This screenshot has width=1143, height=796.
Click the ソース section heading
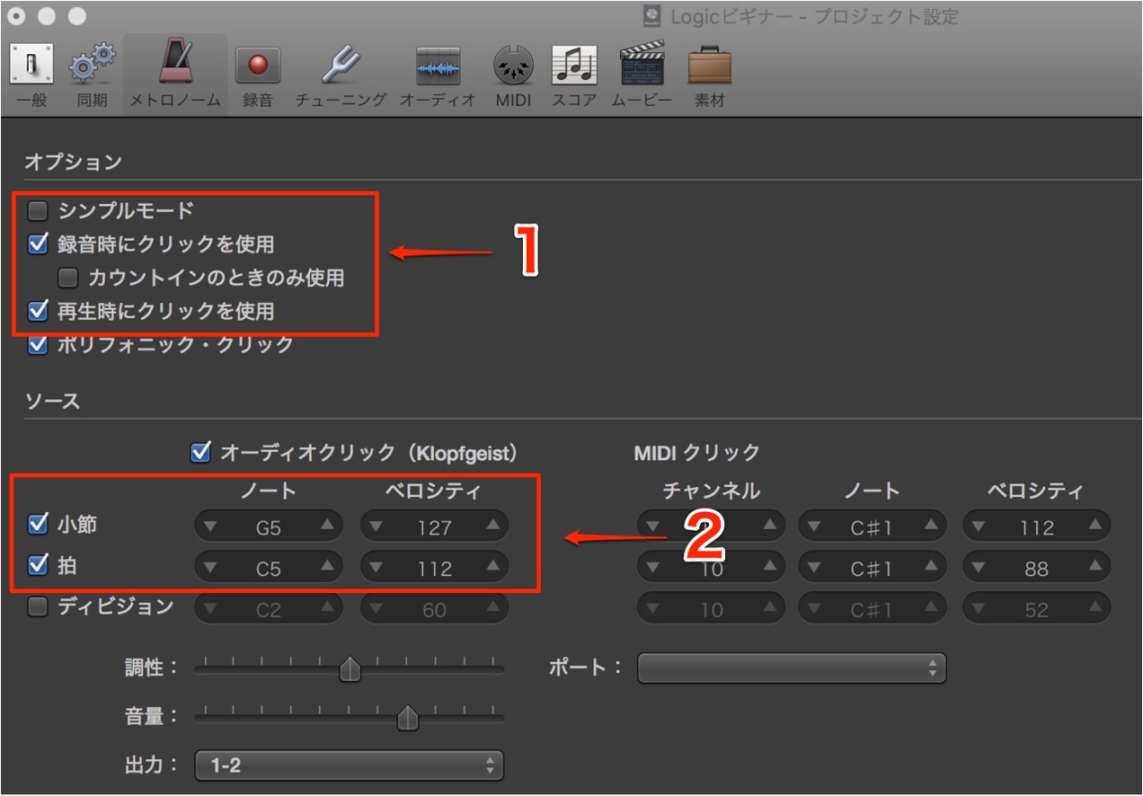click(52, 401)
